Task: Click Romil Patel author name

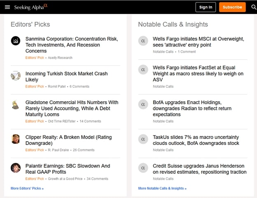Action: pyautogui.click(x=56, y=86)
